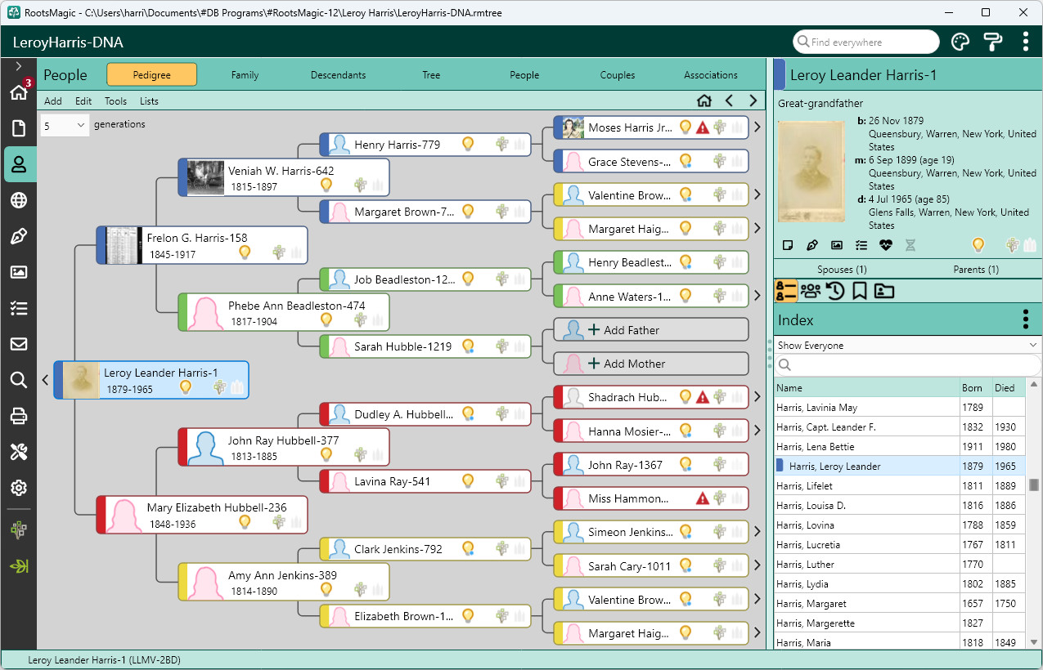Viewport: 1043px width, 670px height.
Task: Open the Show Everyone filter dropdown
Action: [908, 346]
